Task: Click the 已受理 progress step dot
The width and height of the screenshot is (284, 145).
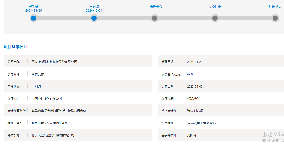Action: 33,18
